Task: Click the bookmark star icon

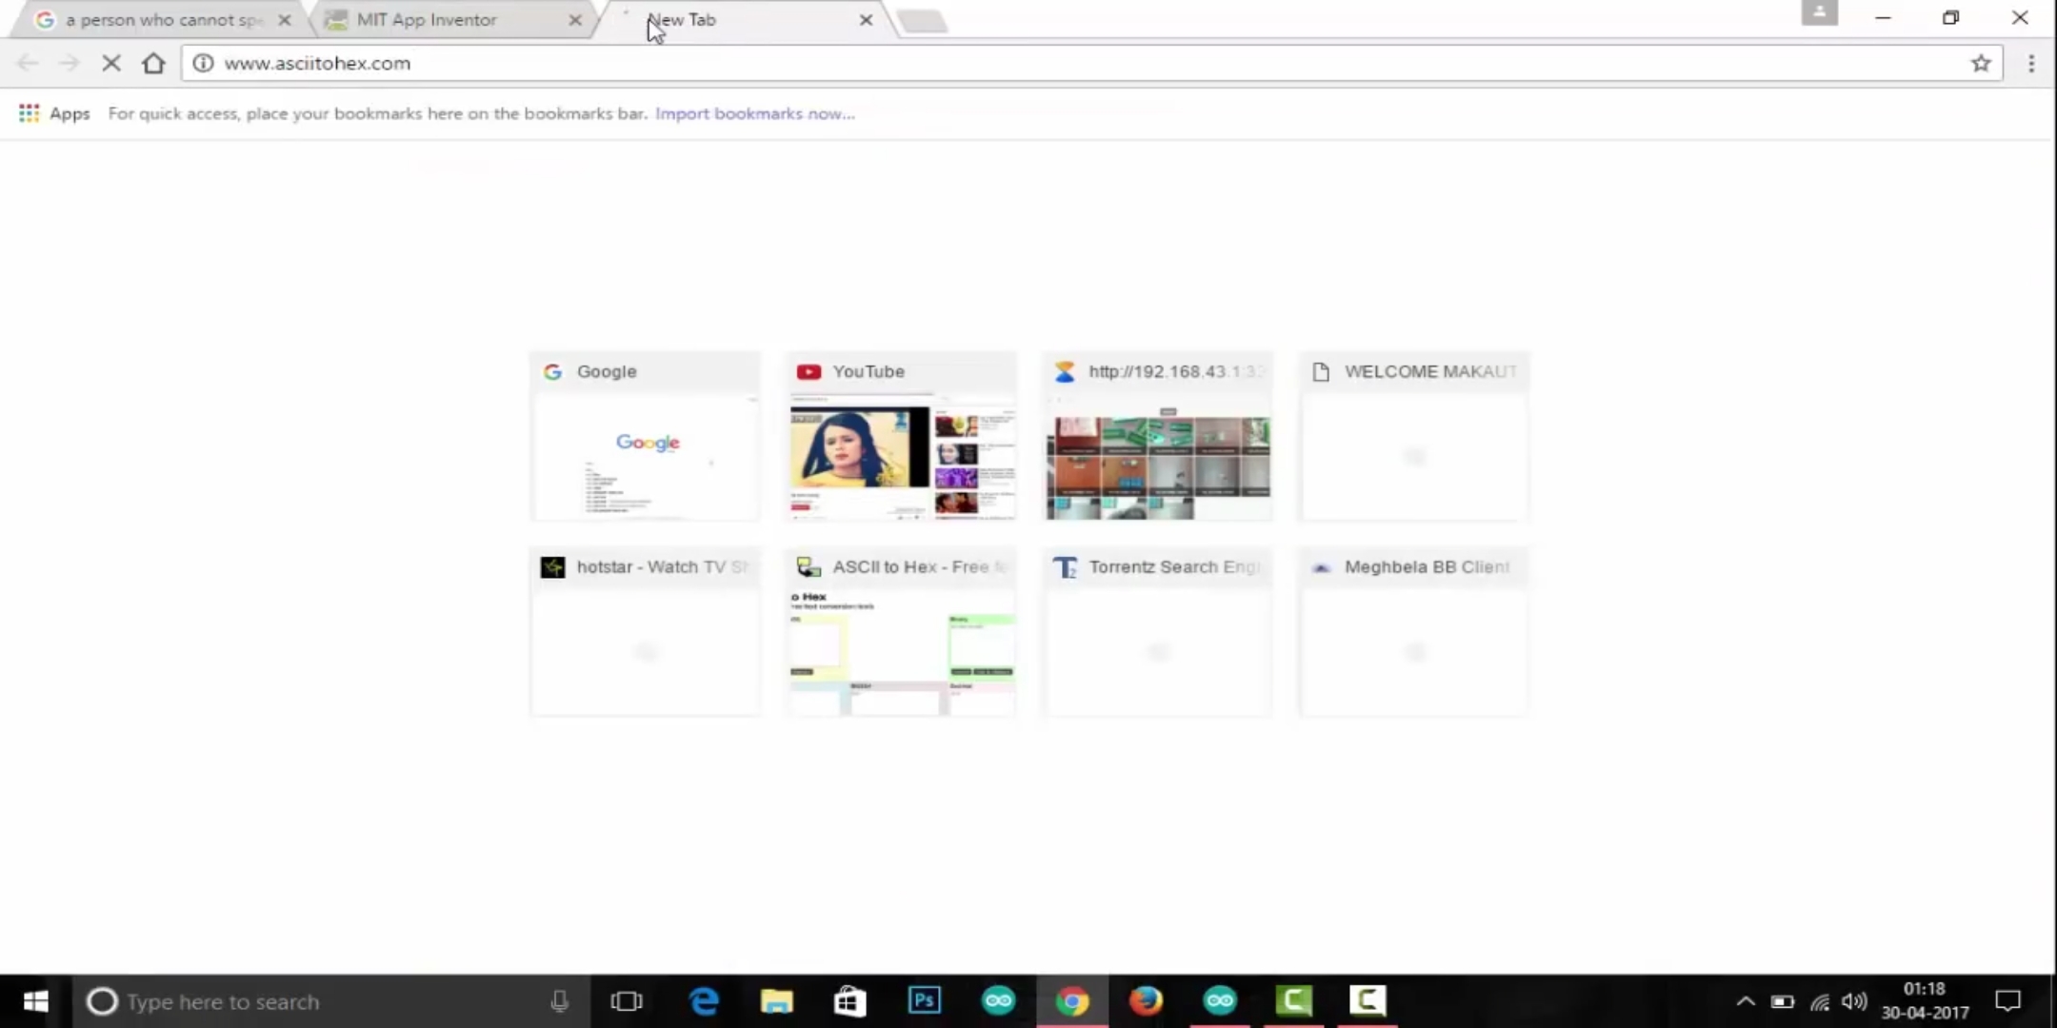Action: point(1981,62)
